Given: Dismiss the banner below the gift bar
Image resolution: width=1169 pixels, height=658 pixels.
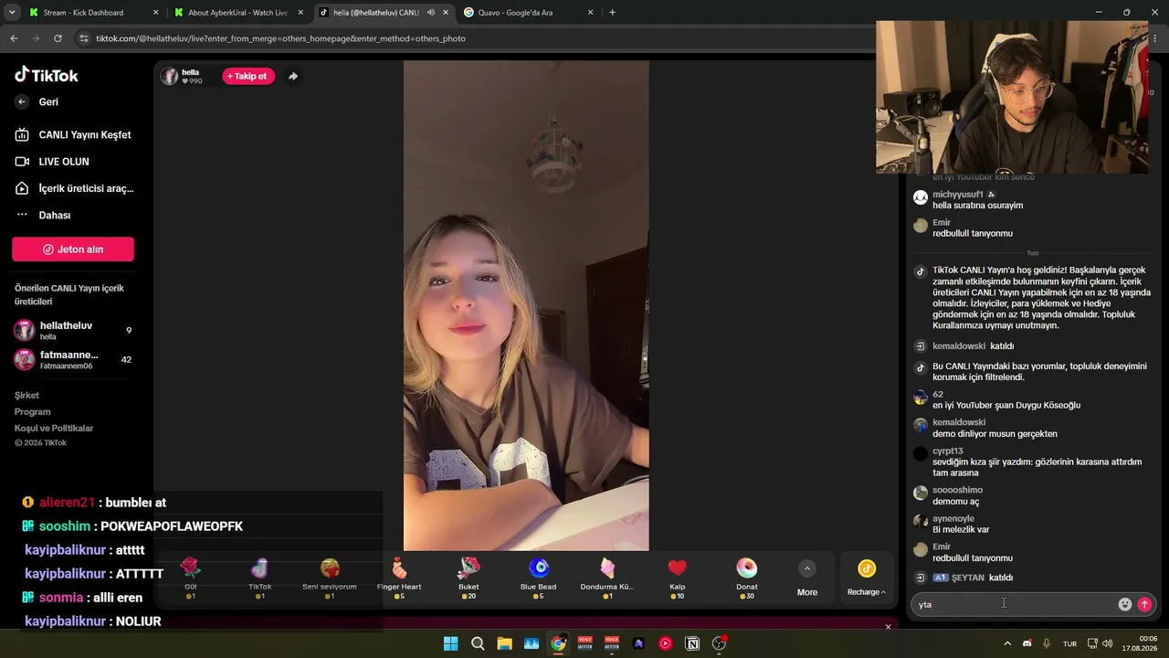Looking at the screenshot, I should (x=888, y=627).
